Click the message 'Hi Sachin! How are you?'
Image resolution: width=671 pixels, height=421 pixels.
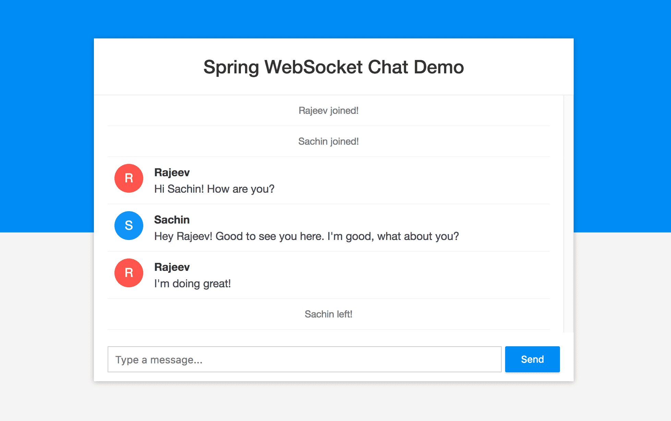pos(214,189)
